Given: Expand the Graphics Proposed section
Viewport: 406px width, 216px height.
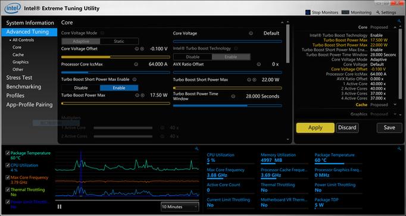Looking at the screenshot, I should tap(395, 114).
